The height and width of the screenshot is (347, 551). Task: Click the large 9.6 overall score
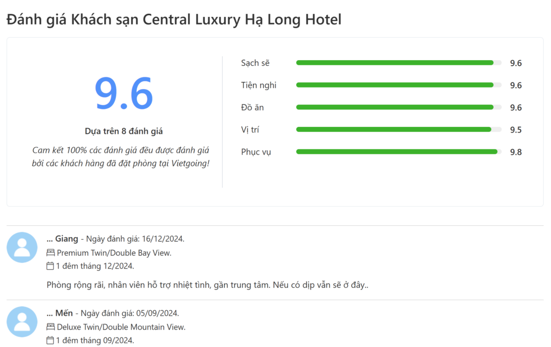coord(124,93)
